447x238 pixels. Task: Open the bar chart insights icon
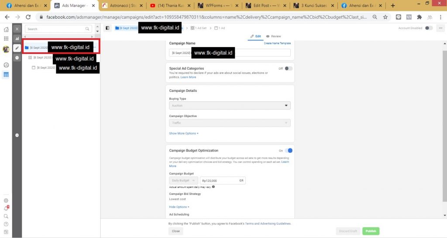(17, 38)
